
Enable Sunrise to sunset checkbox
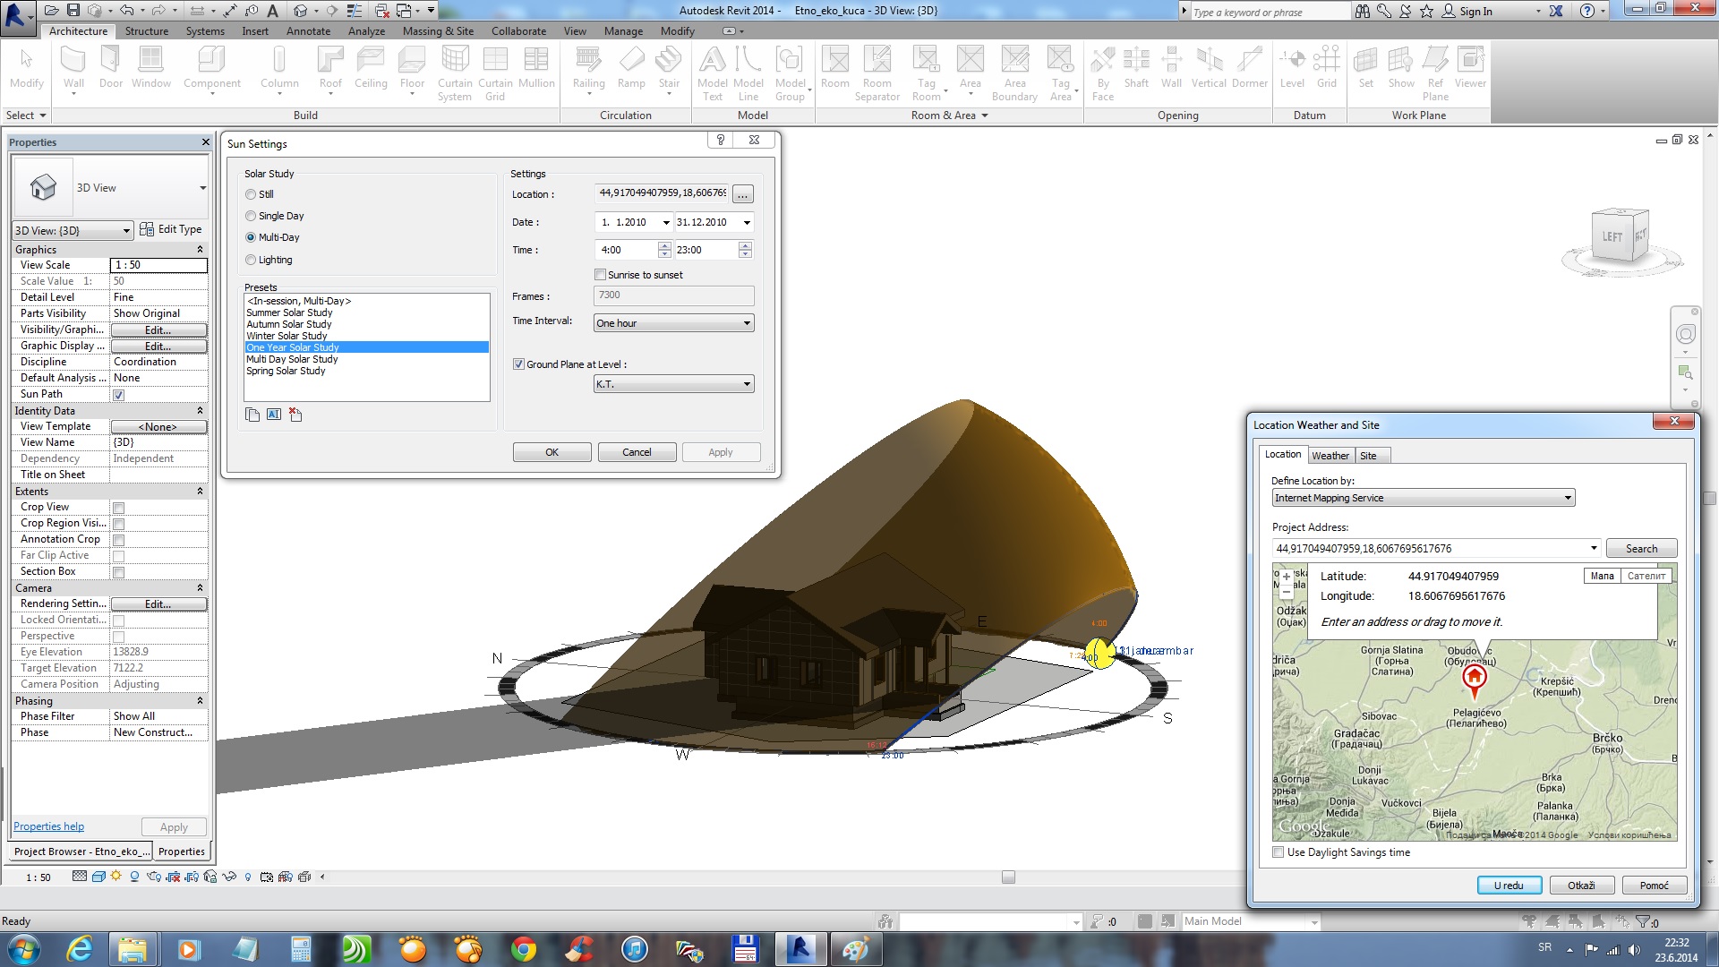pos(601,275)
